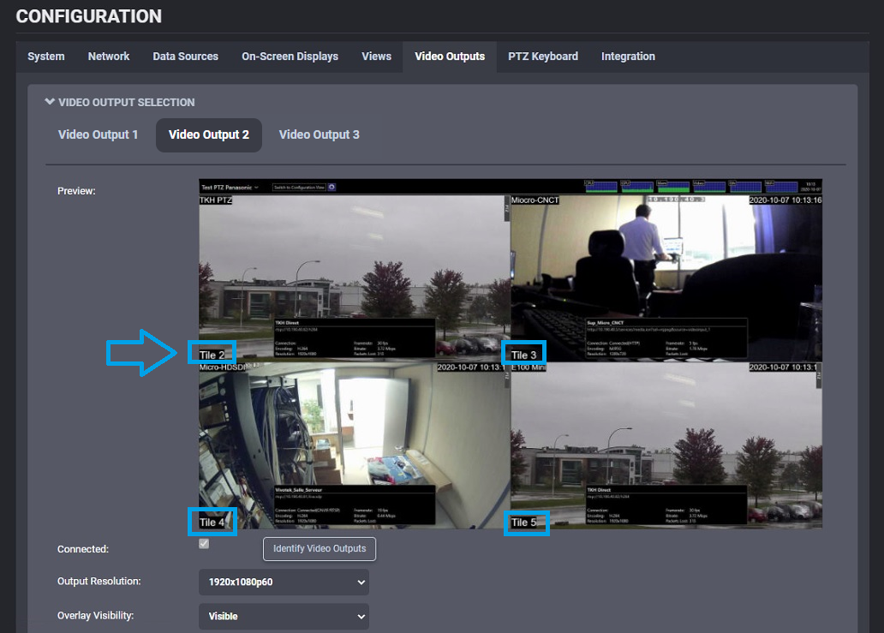Screen dimensions: 884x633
Task: Click the TKH PTZ camera preview tile
Action: click(354, 278)
